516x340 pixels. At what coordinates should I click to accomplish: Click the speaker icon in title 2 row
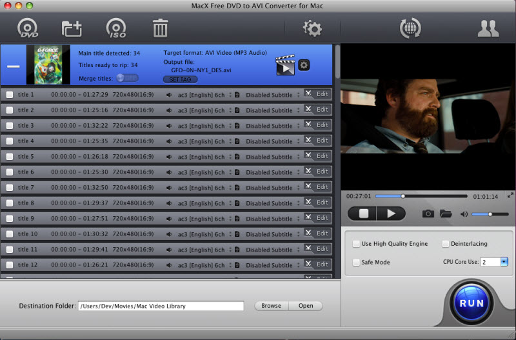point(169,110)
